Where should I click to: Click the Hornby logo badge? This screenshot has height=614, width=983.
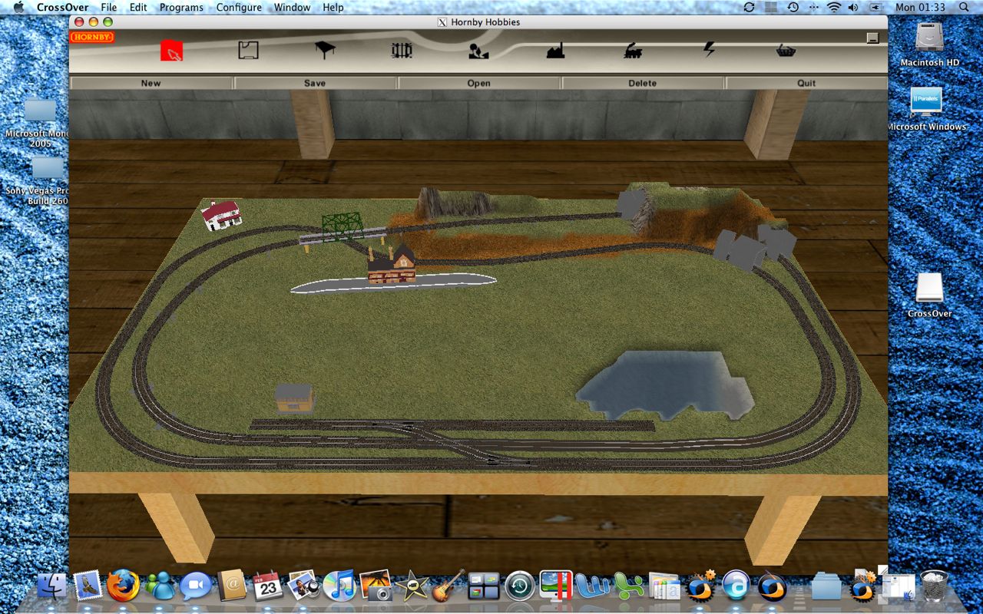[92, 35]
